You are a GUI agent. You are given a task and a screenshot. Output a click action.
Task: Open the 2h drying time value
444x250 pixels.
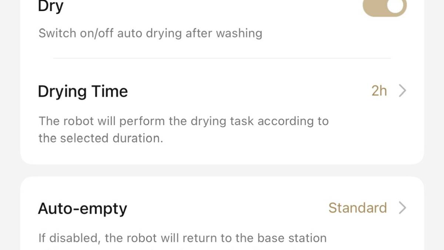[379, 91]
